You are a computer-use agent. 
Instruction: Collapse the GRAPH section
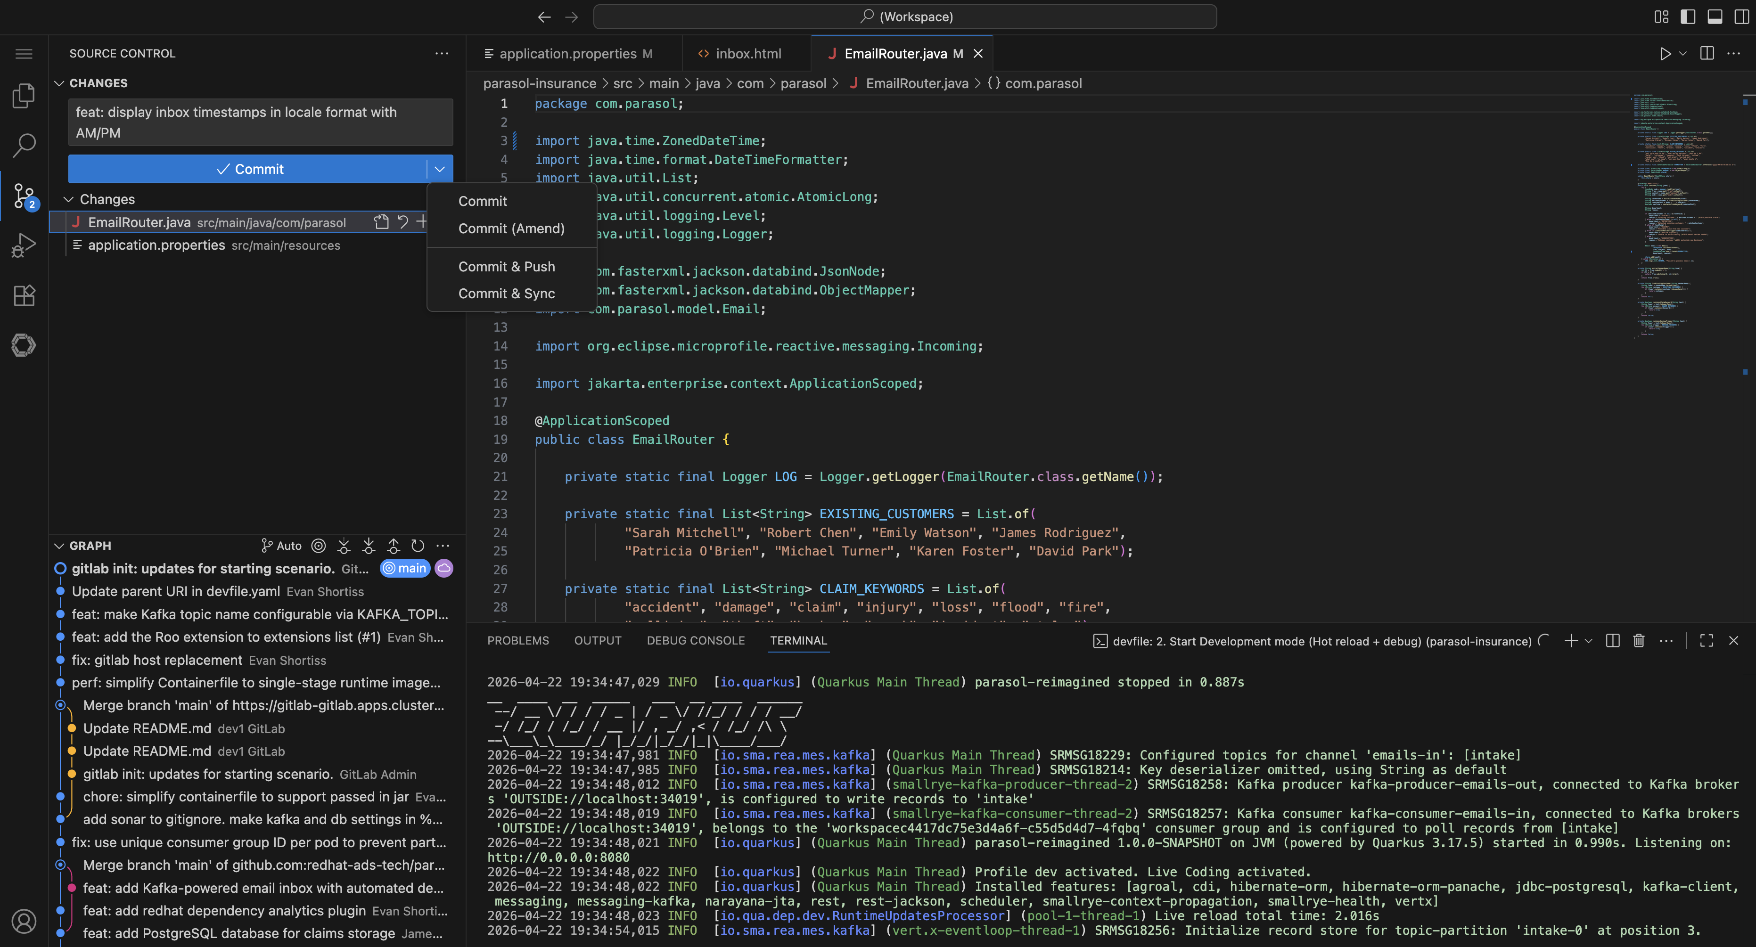coord(59,546)
